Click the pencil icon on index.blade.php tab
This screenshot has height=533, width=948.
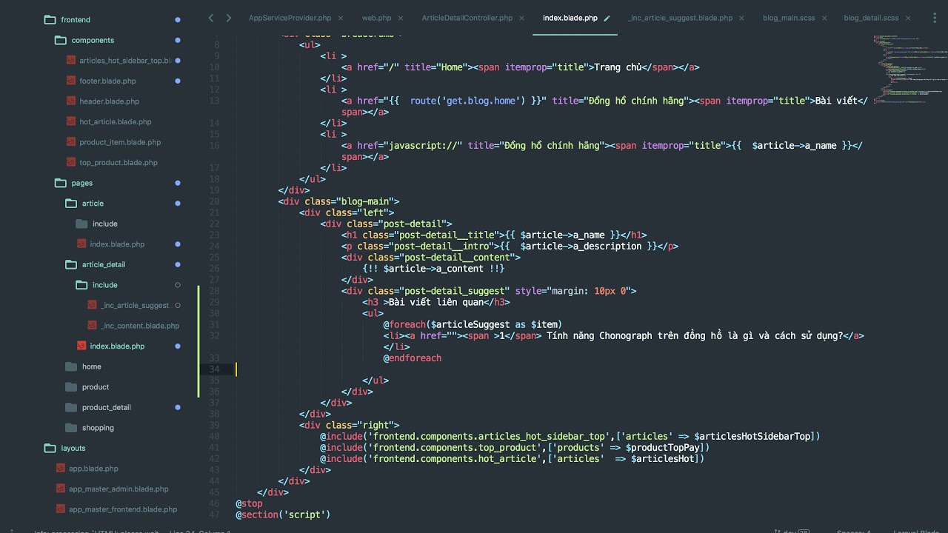(x=607, y=18)
